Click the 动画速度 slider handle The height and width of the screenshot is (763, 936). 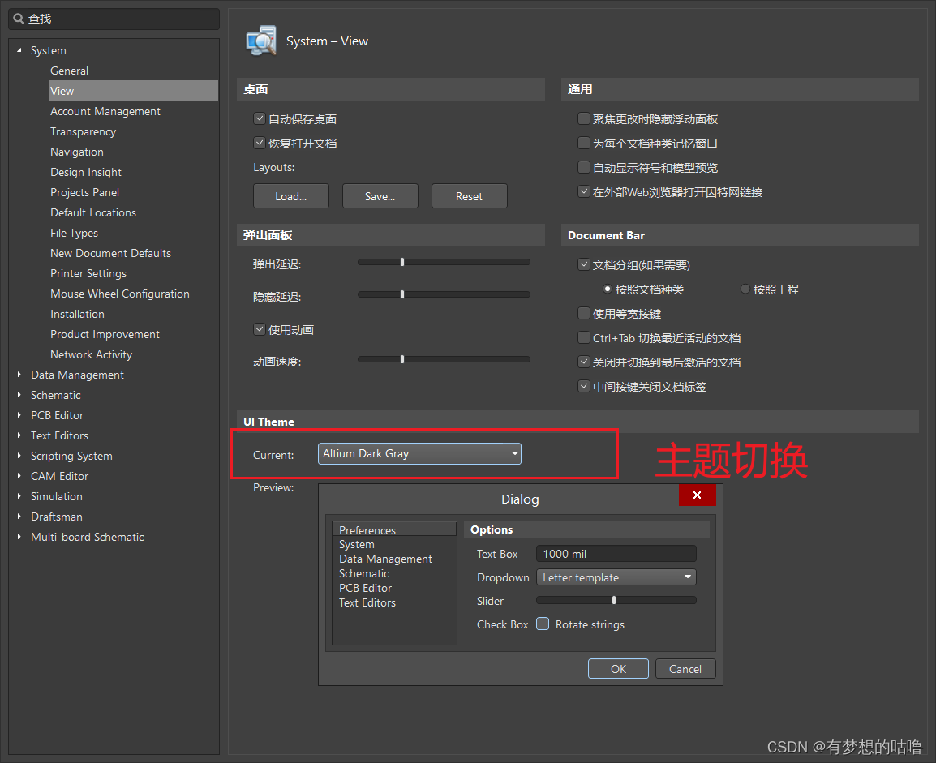tap(402, 359)
